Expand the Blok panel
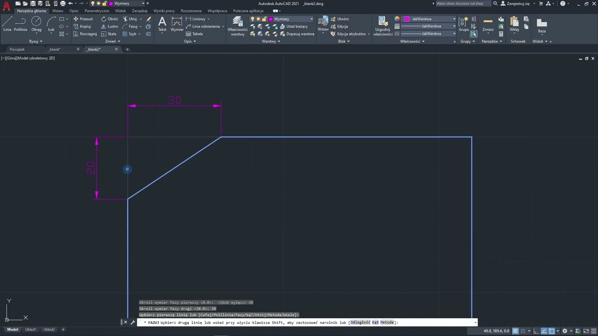Screen dimensions: 598x336 [344, 41]
